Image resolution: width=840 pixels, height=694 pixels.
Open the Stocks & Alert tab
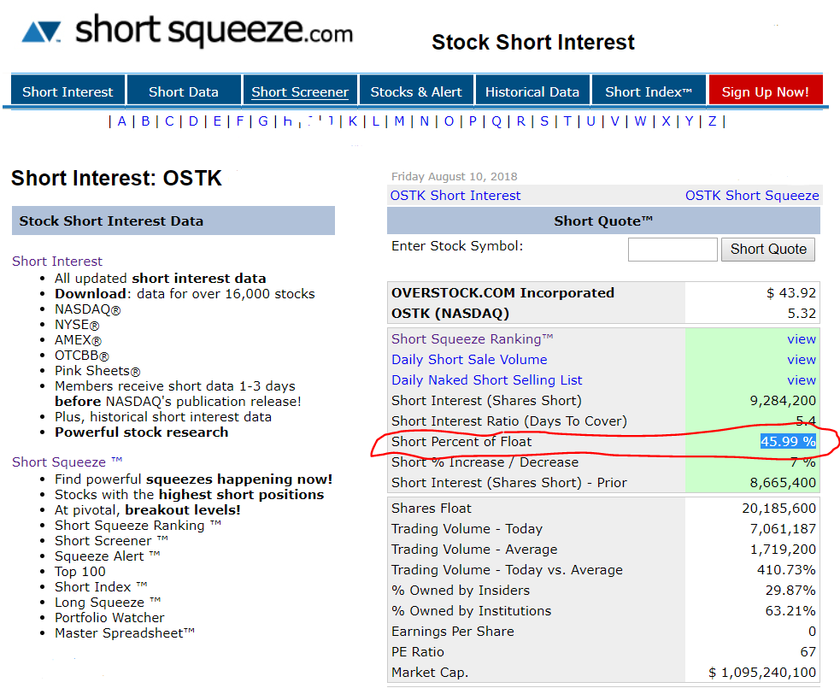click(416, 91)
